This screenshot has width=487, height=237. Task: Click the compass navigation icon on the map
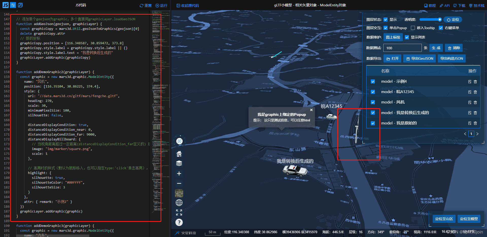179,141
